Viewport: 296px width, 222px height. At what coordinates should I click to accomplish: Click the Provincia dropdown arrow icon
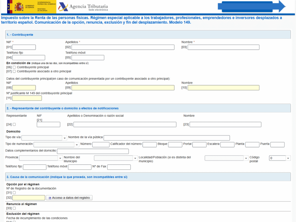click(x=60, y=158)
